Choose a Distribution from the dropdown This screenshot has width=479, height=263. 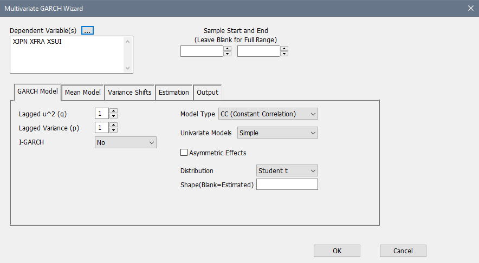click(x=287, y=170)
